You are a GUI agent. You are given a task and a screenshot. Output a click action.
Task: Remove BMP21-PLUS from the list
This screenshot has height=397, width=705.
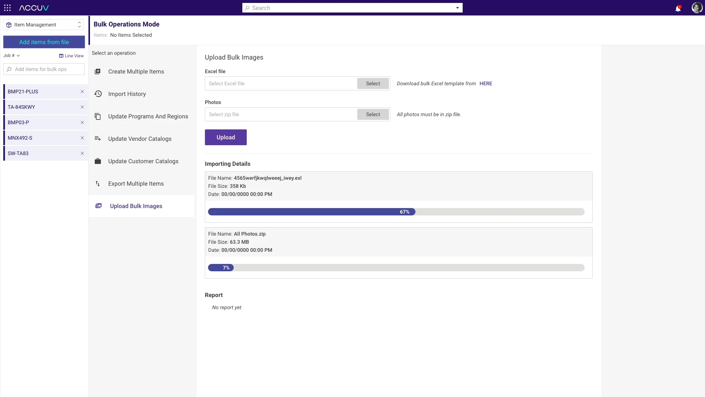(82, 92)
